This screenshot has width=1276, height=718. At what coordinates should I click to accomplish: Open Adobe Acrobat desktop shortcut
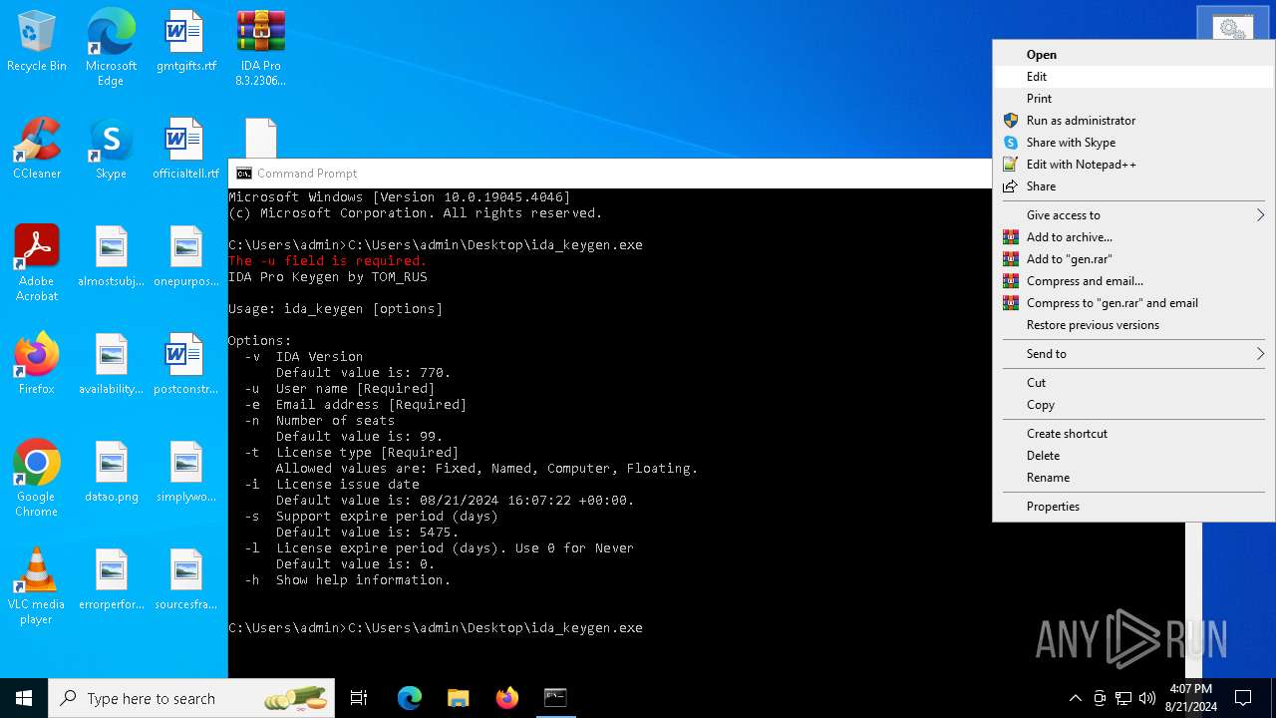(x=37, y=262)
